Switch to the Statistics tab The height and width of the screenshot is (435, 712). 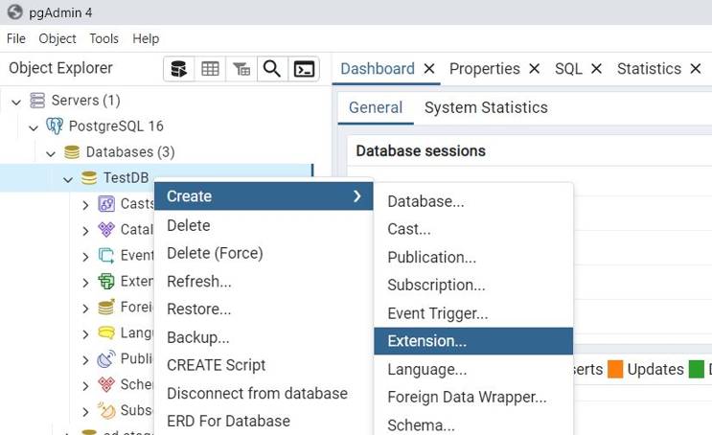649,69
